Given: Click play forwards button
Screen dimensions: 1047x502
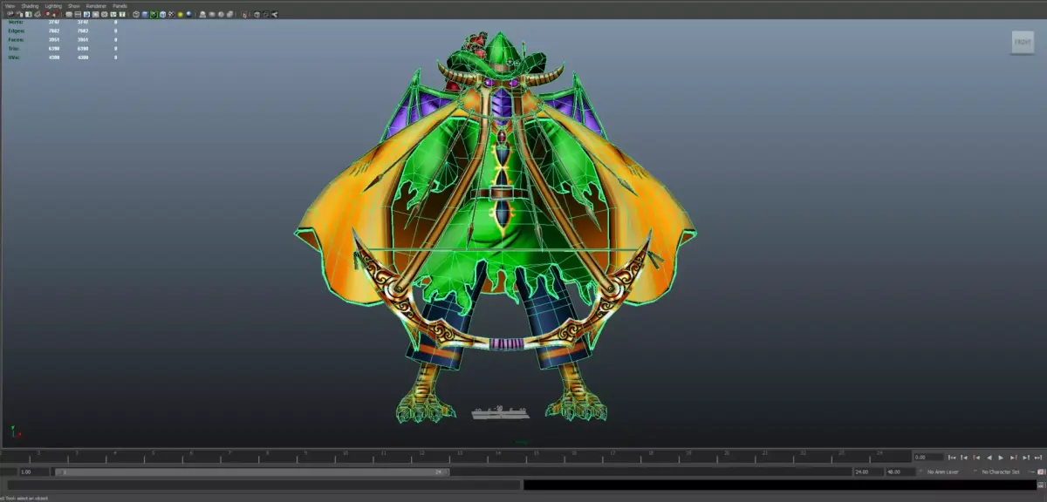Looking at the screenshot, I should tap(1001, 458).
